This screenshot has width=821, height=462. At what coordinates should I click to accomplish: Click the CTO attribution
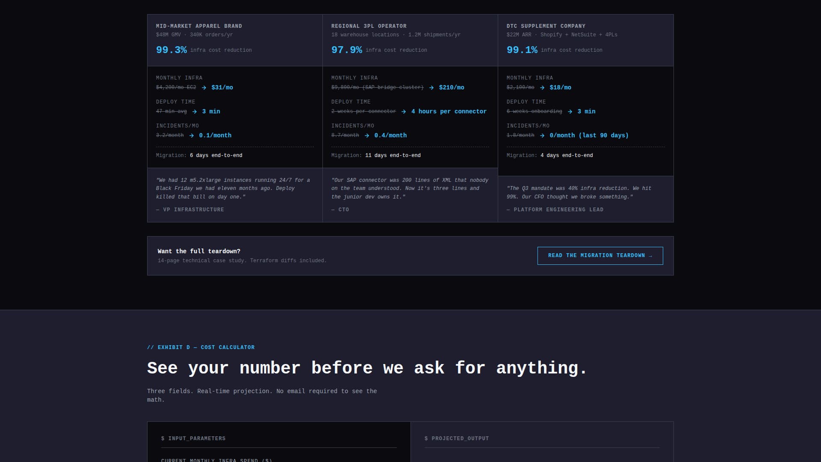coord(340,210)
